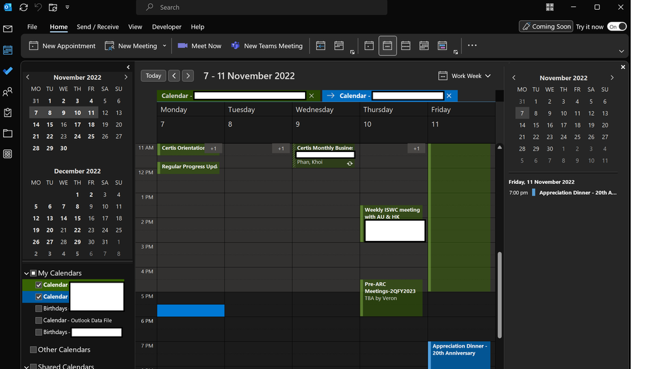Go back to previous week arrow

coord(174,76)
